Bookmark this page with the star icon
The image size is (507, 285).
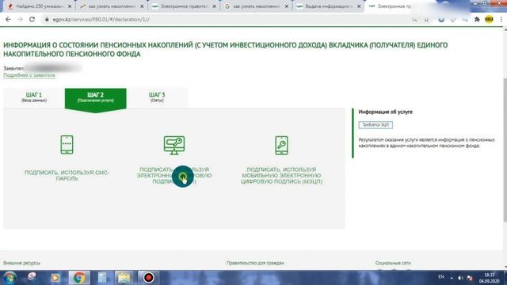click(x=426, y=20)
